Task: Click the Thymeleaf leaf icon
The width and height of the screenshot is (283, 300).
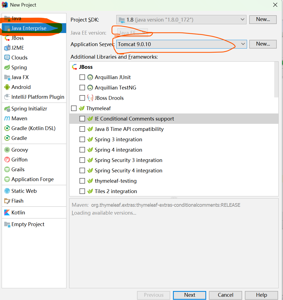Action: (x=82, y=108)
